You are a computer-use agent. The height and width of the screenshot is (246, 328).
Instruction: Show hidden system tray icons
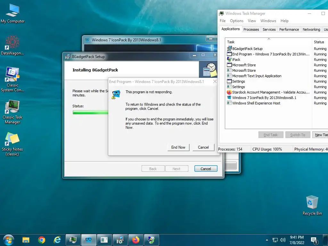pos(267,240)
